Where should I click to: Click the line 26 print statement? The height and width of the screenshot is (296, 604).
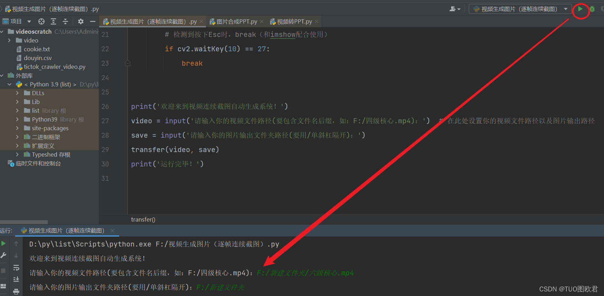pyautogui.click(x=209, y=106)
